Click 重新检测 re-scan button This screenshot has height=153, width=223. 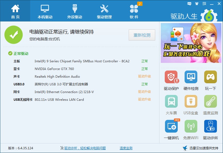142,35
